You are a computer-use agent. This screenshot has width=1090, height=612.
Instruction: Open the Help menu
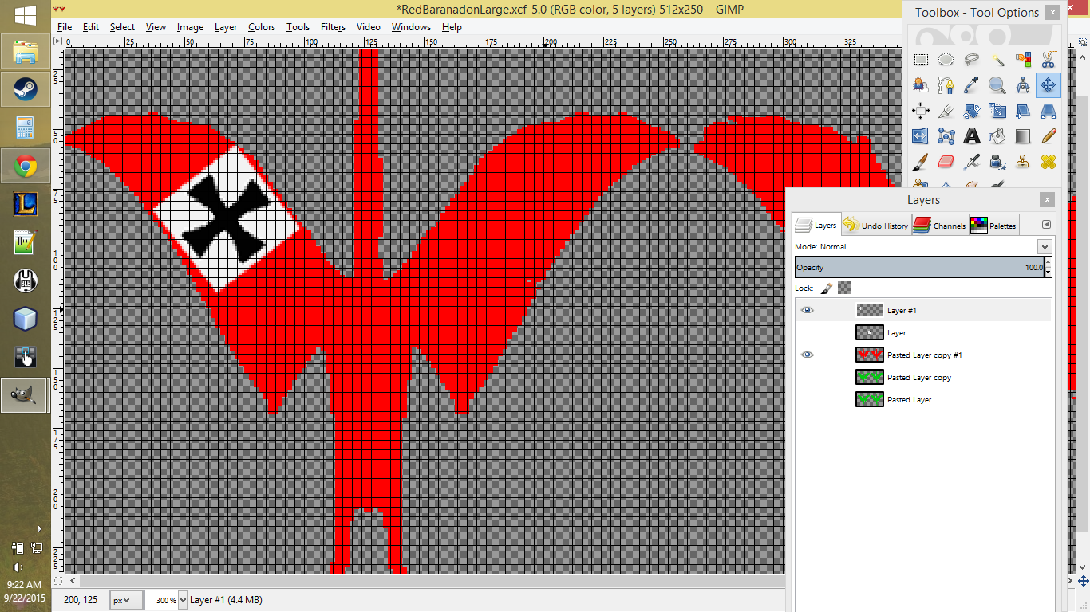coord(452,26)
